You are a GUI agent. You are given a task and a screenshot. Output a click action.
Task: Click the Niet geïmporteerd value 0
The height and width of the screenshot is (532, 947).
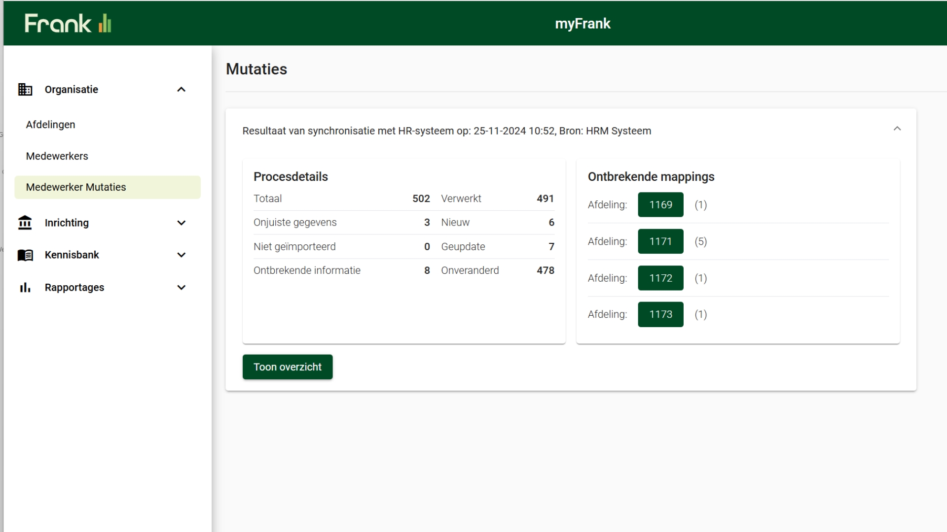click(x=427, y=246)
